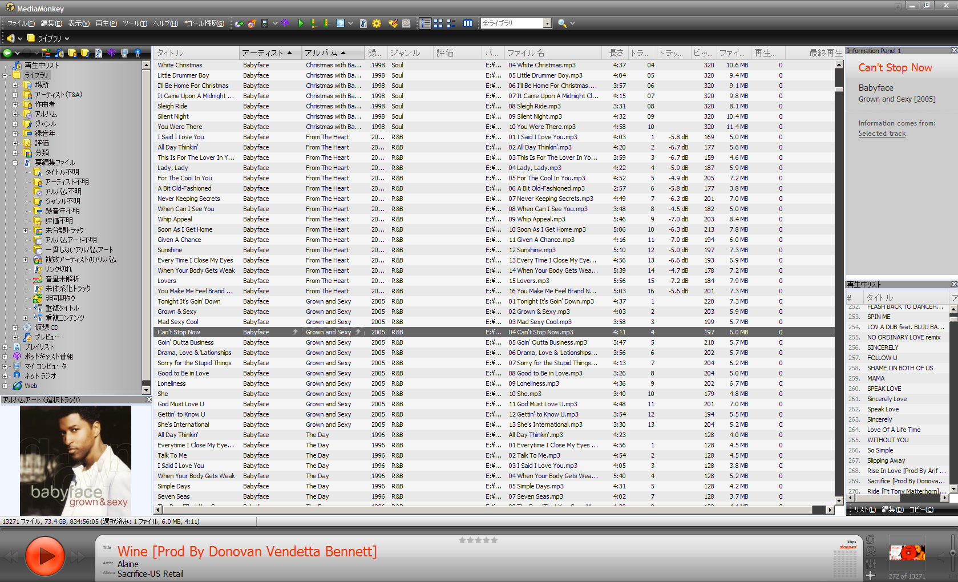Screen dimensions: 958x582
Task: Skip to the previous track in the player
Action: tap(12, 557)
